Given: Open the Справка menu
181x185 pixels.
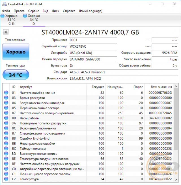Looking at the screenshot, I should 69,11.
